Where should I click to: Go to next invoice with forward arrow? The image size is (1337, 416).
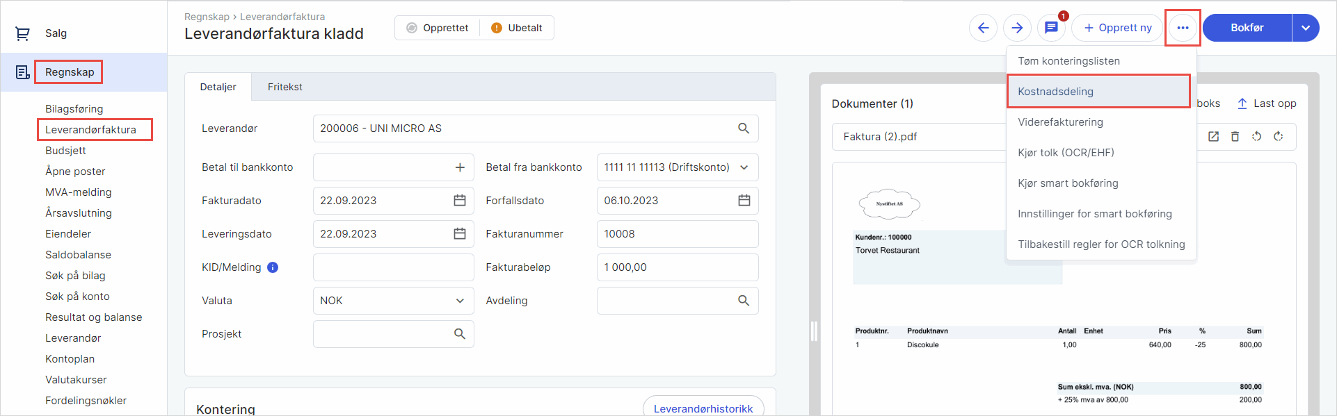(x=1017, y=28)
